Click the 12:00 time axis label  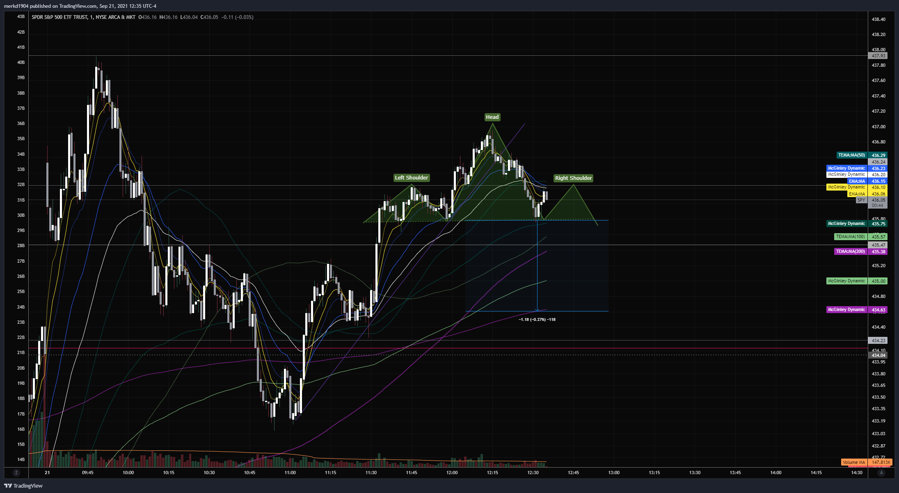[452, 473]
